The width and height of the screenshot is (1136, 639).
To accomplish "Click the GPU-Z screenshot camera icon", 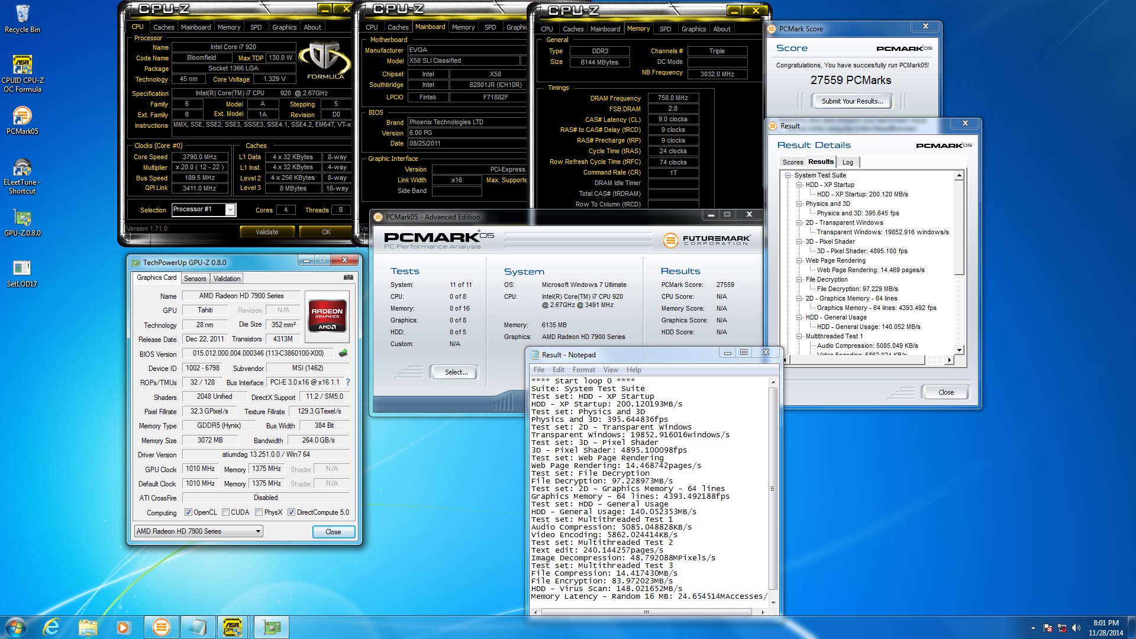I will (x=348, y=277).
